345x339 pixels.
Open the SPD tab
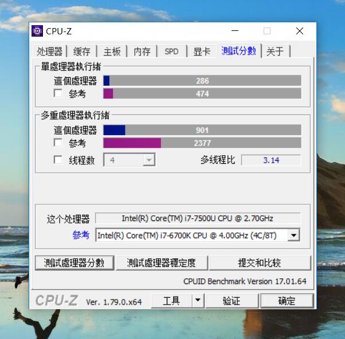point(172,52)
